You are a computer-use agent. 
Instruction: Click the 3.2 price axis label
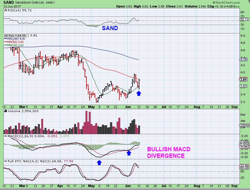click(243, 102)
